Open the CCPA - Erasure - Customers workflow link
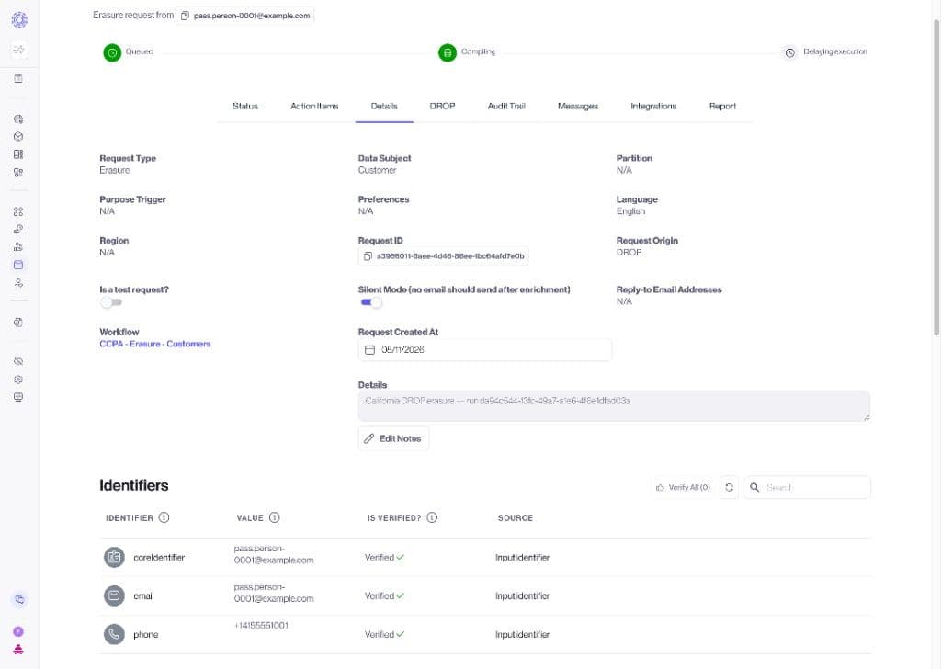The height and width of the screenshot is (669, 941). click(154, 344)
